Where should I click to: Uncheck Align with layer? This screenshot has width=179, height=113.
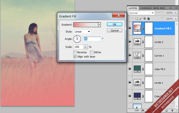75,56
